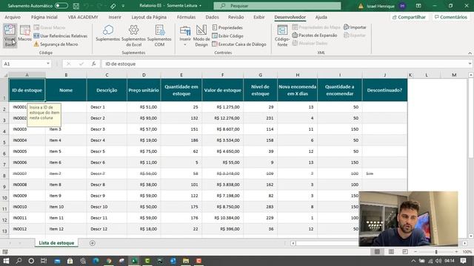474x266 pixels.
Task: Open Comentários pane
Action: [x=451, y=17]
